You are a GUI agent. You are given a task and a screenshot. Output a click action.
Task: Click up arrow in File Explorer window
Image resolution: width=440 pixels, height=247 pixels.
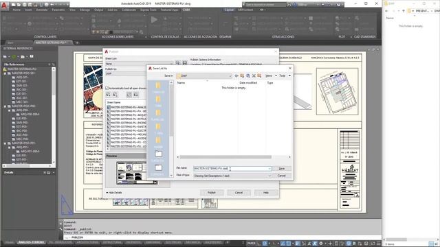404,11
